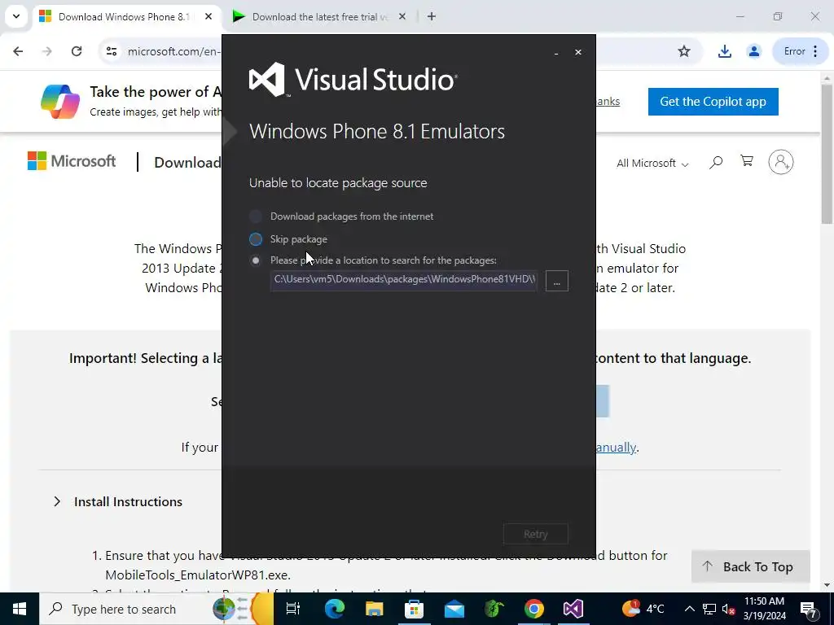Select Download packages from the internet option
The height and width of the screenshot is (625, 834).
(x=256, y=216)
